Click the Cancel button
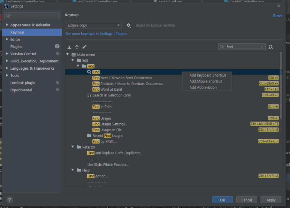This screenshot has height=208, width=290. click(246, 200)
